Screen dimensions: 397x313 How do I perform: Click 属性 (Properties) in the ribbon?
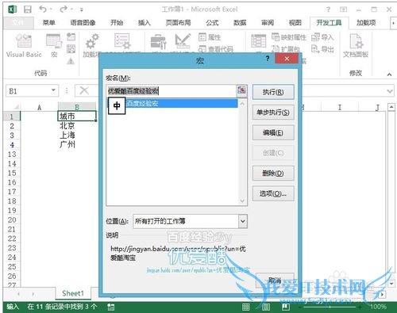pyautogui.click(x=210, y=37)
